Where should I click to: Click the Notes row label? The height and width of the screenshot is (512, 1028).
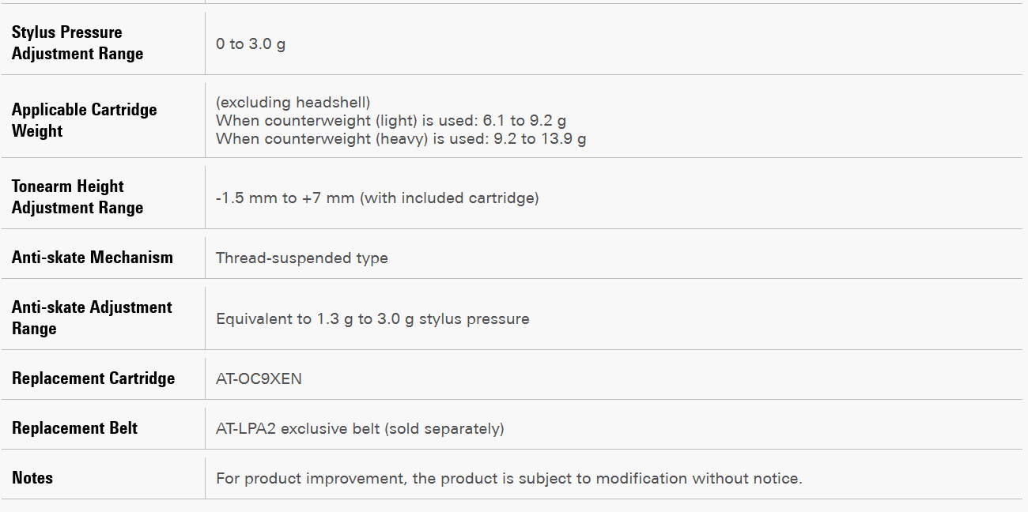point(32,477)
